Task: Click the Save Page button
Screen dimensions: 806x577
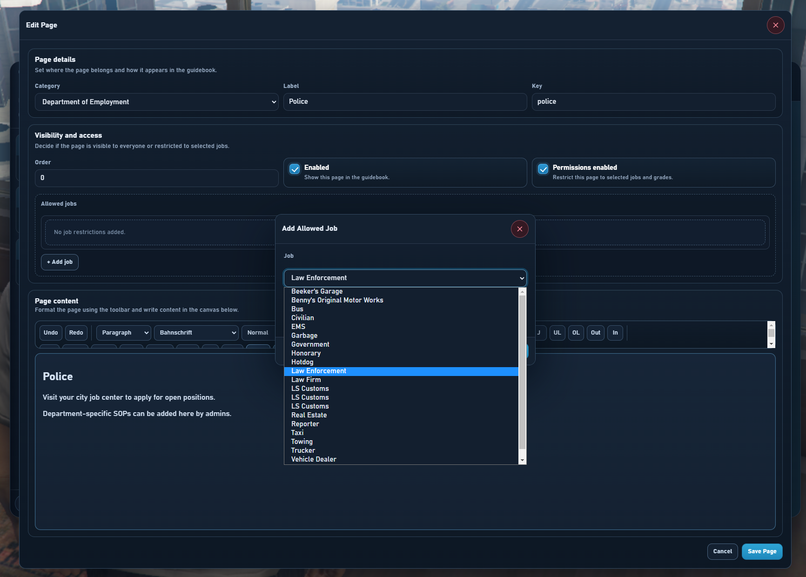Action: (x=762, y=552)
